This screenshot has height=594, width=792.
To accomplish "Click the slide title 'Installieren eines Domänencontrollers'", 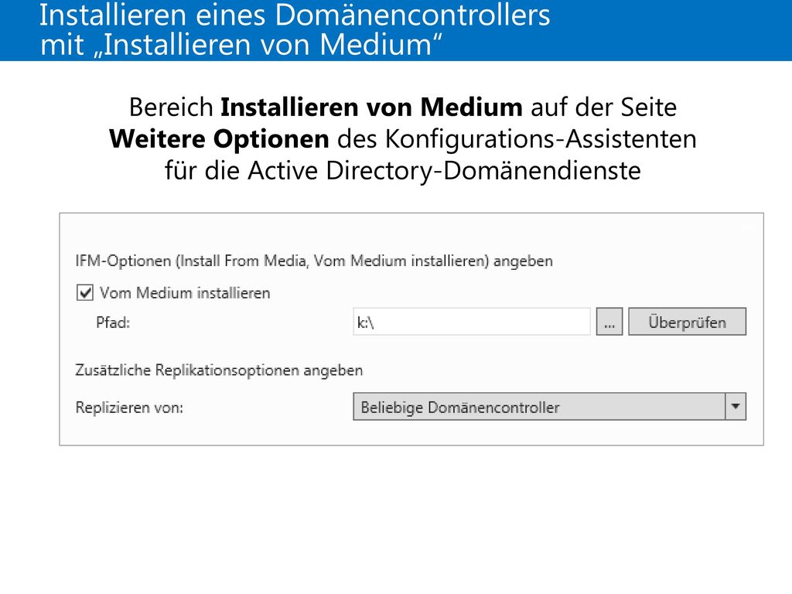I will [x=295, y=15].
